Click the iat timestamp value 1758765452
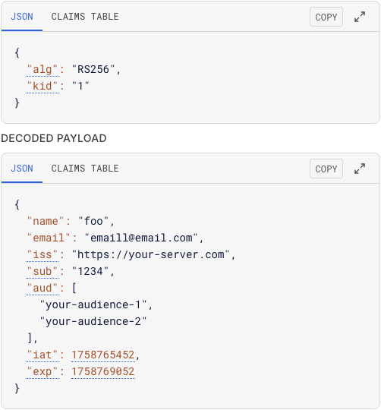381x410 pixels. point(103,355)
